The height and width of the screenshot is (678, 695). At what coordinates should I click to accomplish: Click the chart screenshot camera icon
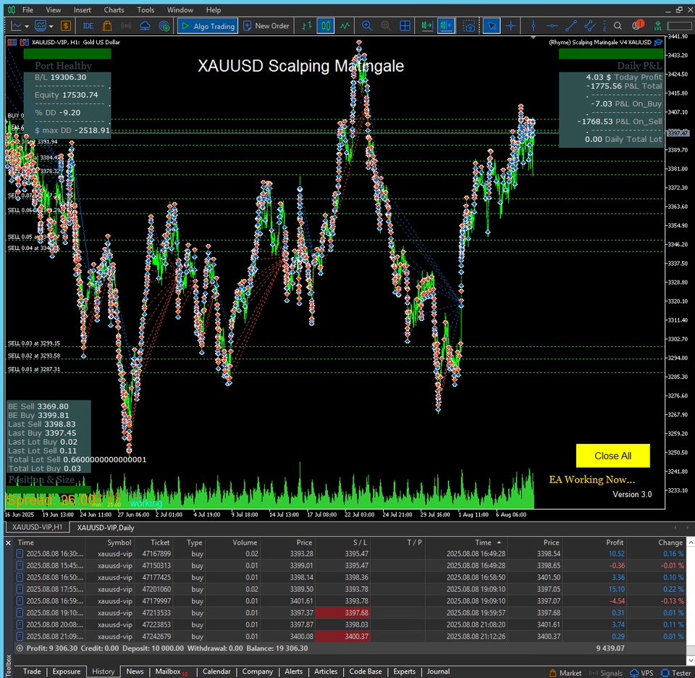tap(470, 26)
